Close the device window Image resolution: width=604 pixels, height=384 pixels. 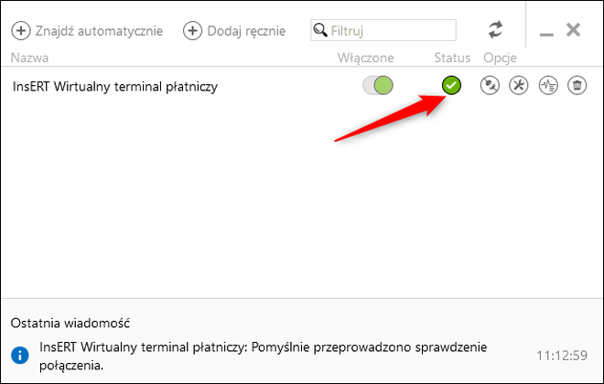pos(574,30)
